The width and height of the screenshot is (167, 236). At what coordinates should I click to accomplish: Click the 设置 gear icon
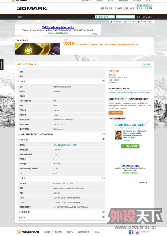pyautogui.click(x=20, y=218)
